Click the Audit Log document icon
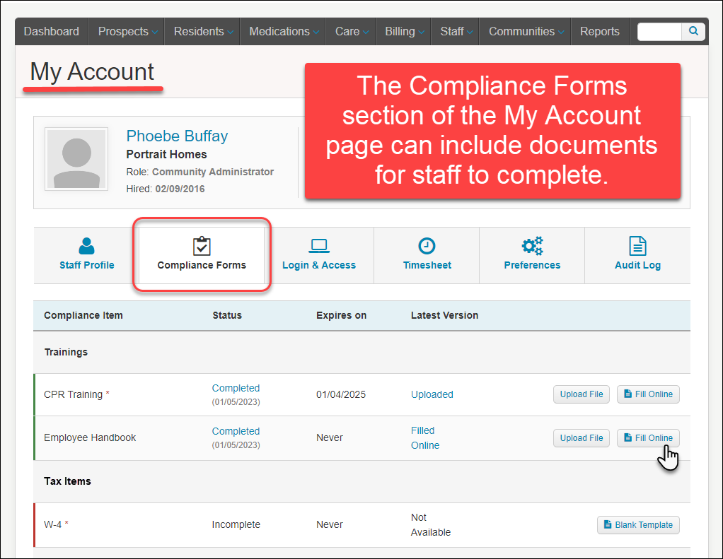The width and height of the screenshot is (723, 559). pyautogui.click(x=637, y=246)
